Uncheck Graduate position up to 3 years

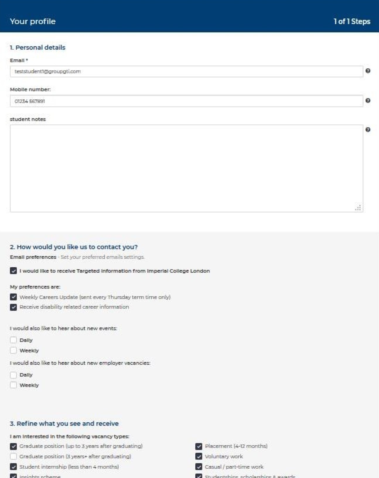coord(13,446)
